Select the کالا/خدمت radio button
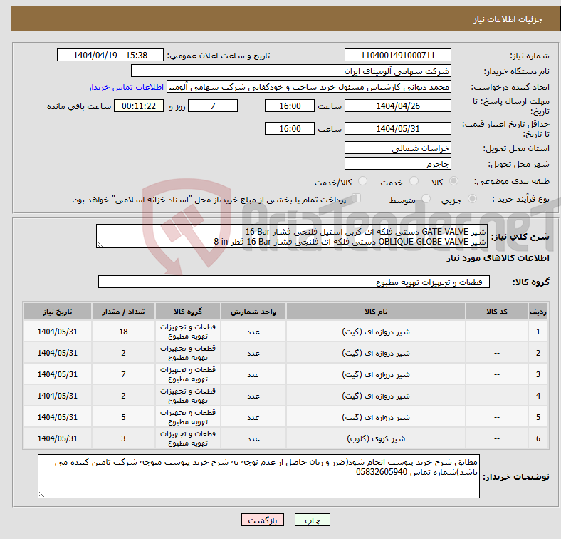This screenshot has width=561, height=539. (x=362, y=181)
